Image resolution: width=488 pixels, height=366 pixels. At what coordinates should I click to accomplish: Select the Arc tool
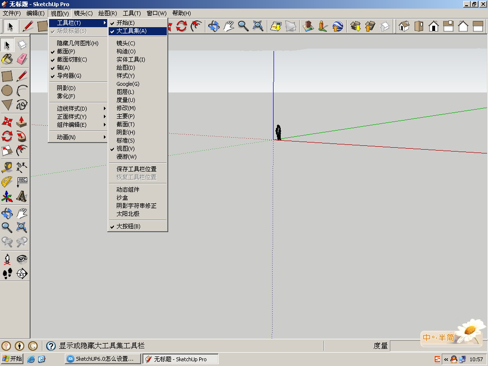[x=22, y=91]
